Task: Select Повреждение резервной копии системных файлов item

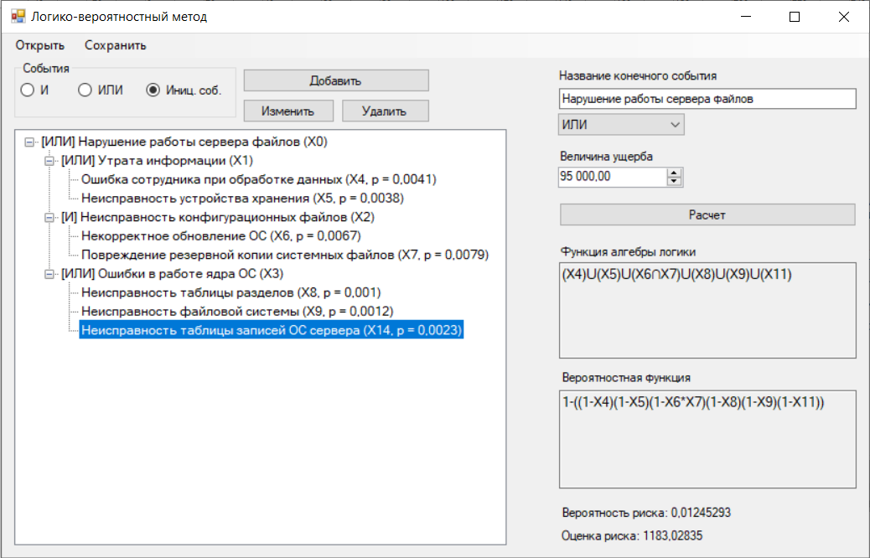Action: [x=285, y=256]
